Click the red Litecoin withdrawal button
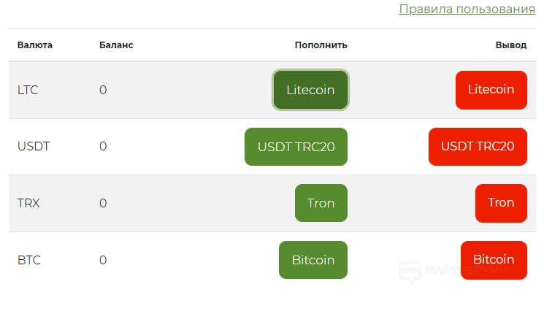 pos(491,90)
